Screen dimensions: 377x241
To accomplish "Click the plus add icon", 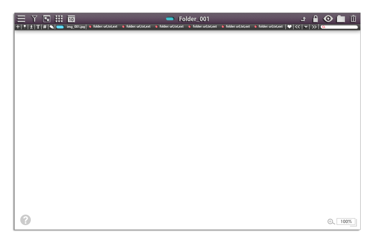I will tap(18, 27).
